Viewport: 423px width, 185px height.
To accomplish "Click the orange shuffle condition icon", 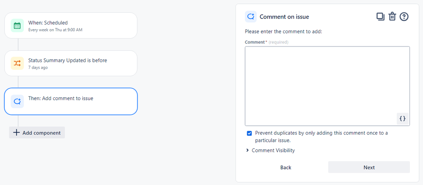I will 17,64.
